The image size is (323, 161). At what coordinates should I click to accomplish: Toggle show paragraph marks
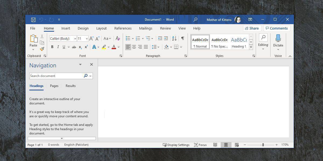coord(182,38)
